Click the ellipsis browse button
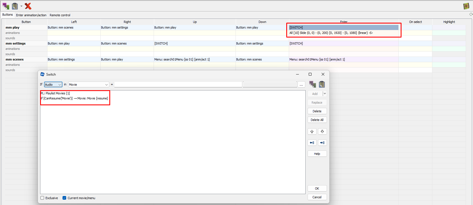 301,85
